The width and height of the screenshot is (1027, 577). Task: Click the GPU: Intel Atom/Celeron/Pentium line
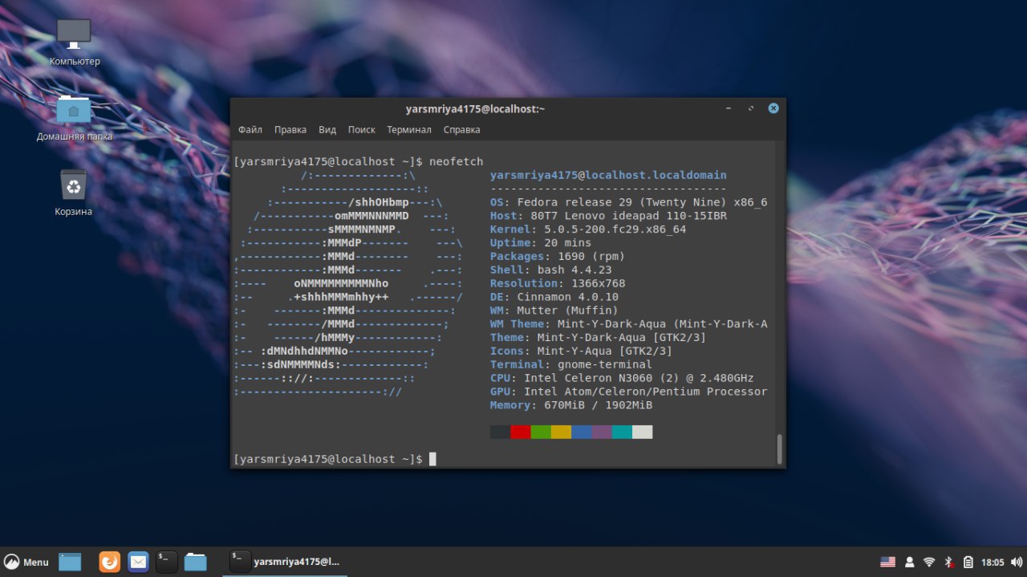coord(629,392)
